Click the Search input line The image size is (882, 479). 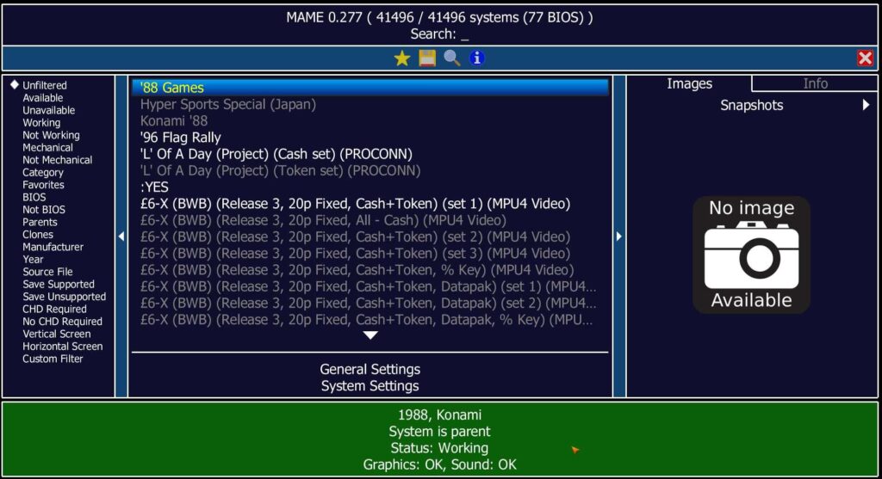tap(439, 34)
